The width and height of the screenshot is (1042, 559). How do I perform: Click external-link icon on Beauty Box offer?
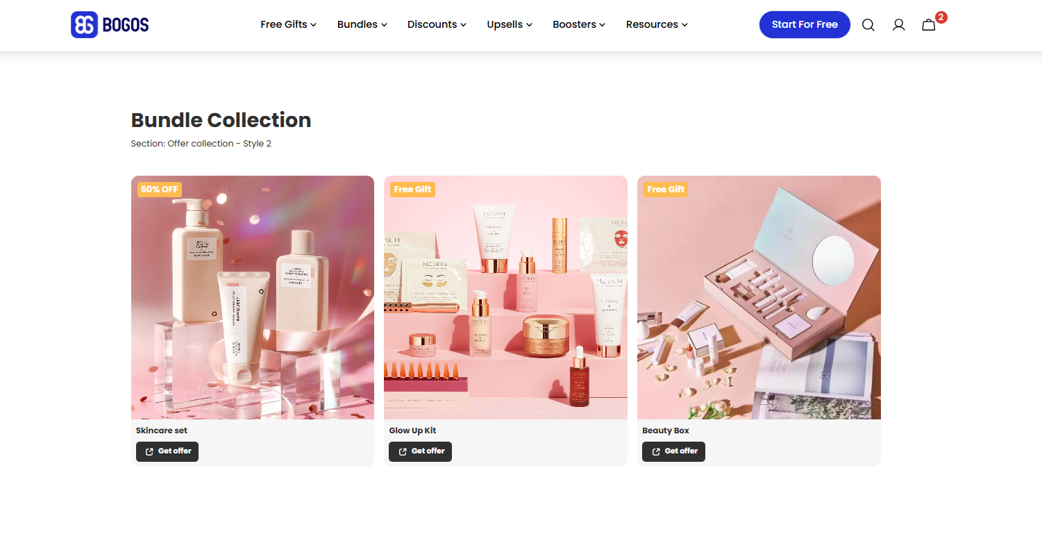656,451
